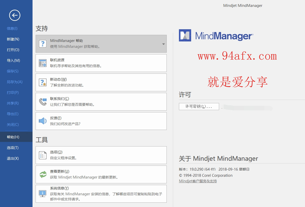This screenshot has height=207, width=305.
Task: Click 联机寻求帮助及其他有用的信息 description text
Action: 76,66
